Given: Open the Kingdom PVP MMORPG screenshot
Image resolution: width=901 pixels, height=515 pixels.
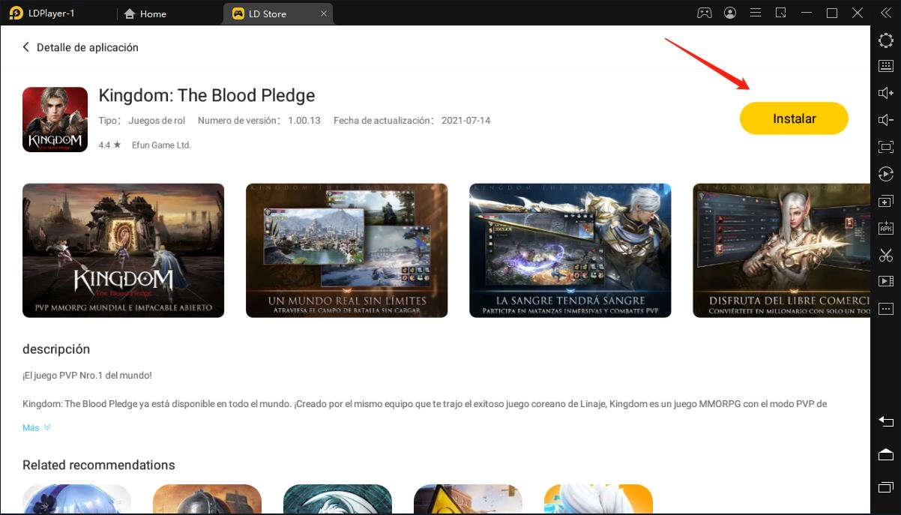Looking at the screenshot, I should coord(123,250).
